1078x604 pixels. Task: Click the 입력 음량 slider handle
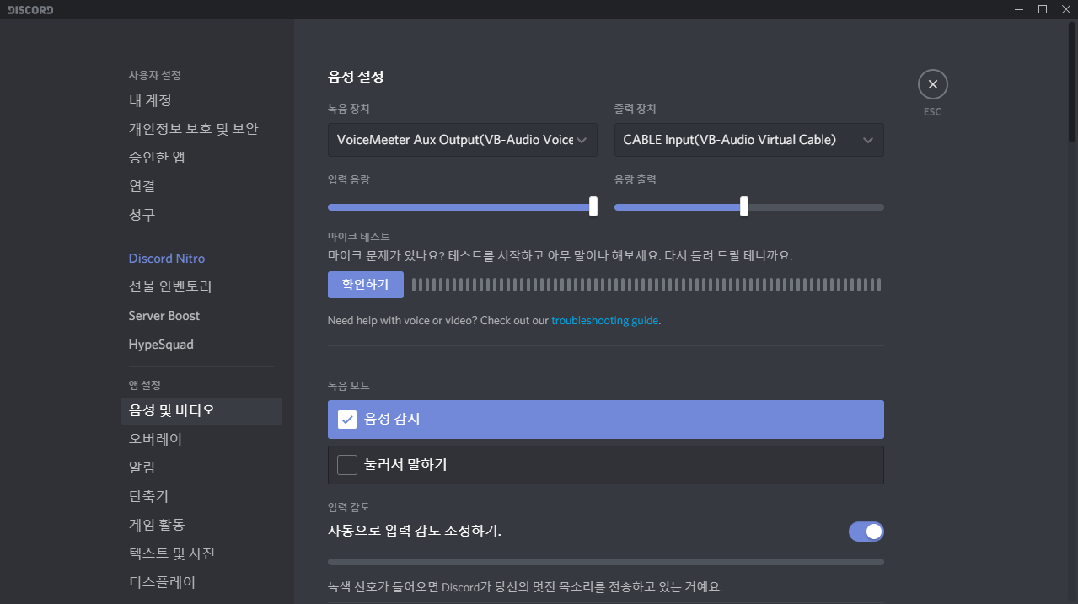[593, 206]
